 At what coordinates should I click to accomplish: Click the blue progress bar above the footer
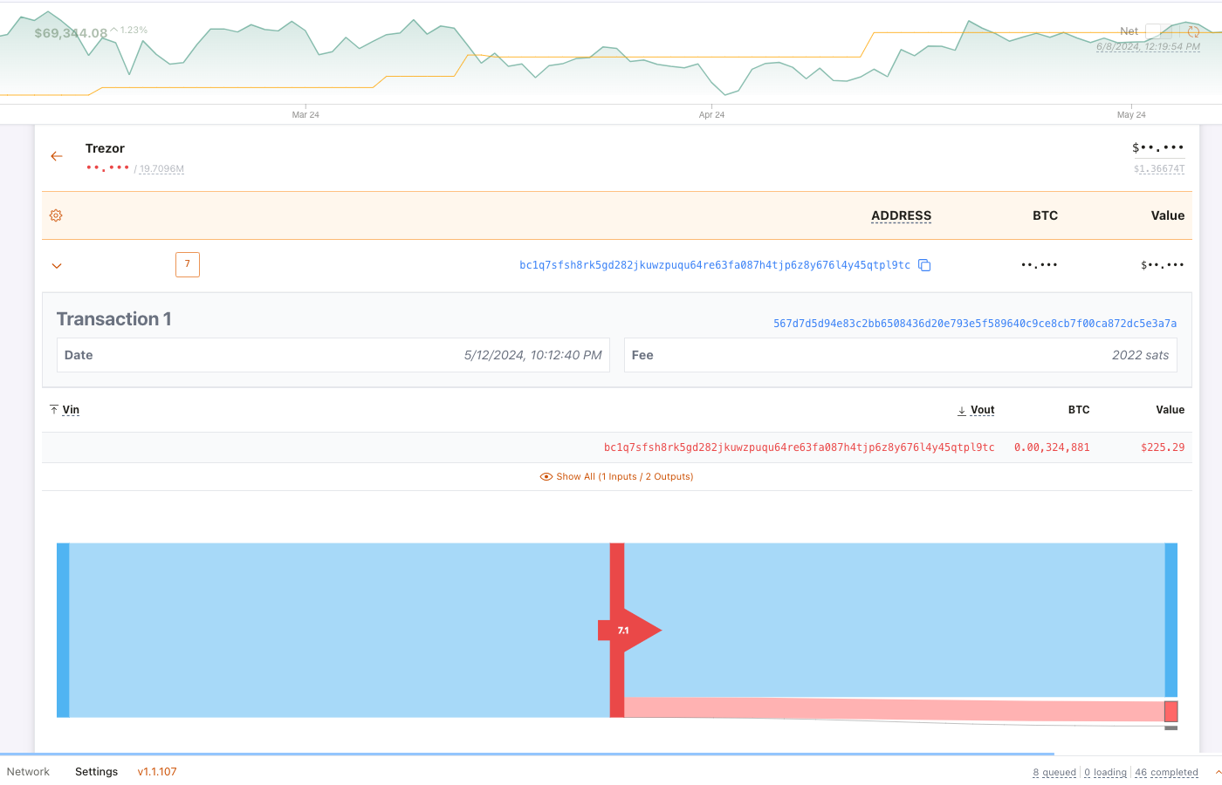pyautogui.click(x=524, y=754)
